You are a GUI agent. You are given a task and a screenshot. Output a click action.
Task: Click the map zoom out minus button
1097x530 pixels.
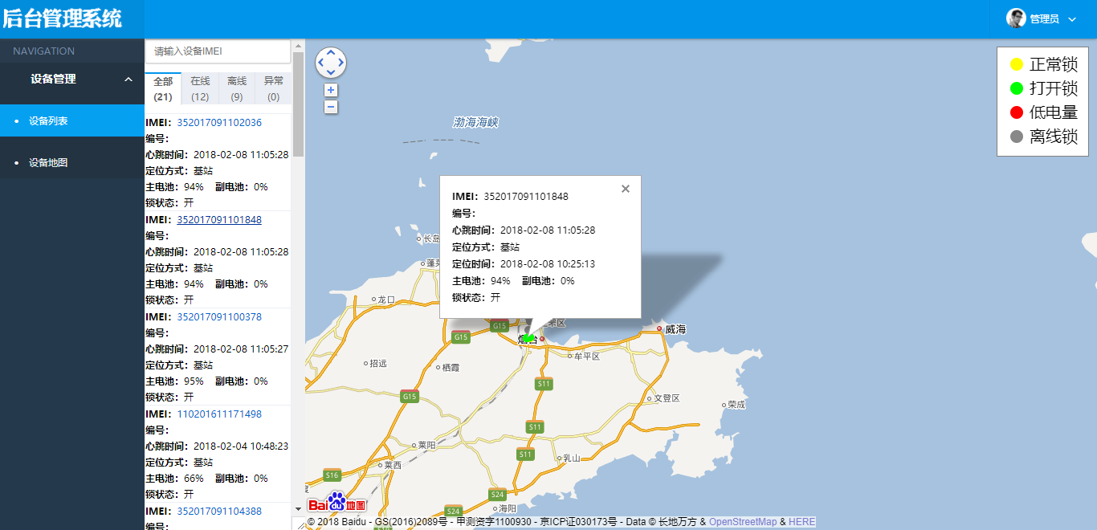(331, 107)
